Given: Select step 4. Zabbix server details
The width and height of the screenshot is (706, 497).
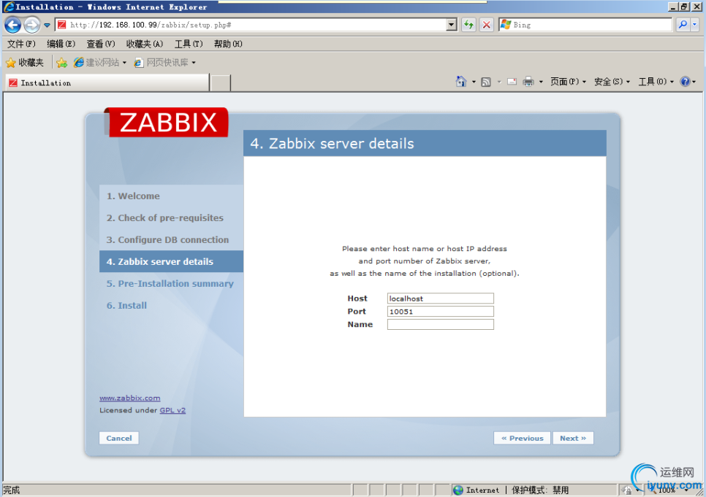Looking at the screenshot, I should [x=171, y=262].
